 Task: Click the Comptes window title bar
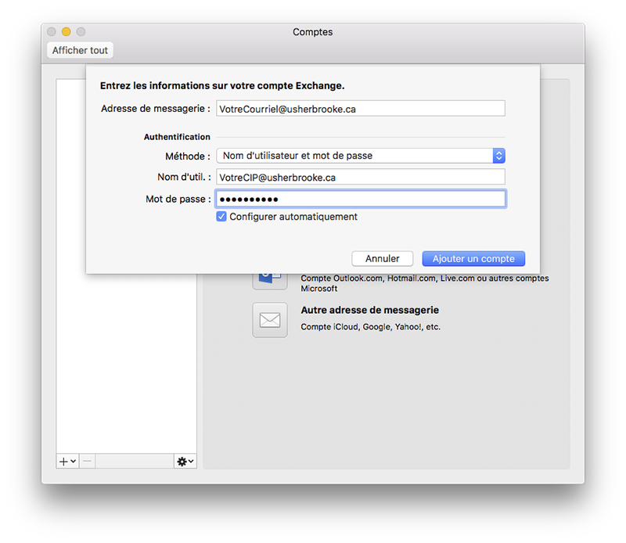coord(313,32)
